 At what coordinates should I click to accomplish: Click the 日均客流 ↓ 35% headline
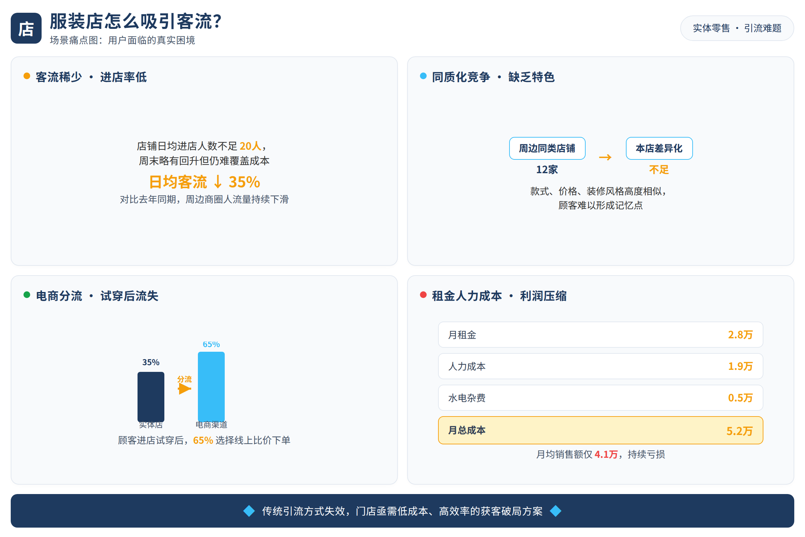coord(204,182)
